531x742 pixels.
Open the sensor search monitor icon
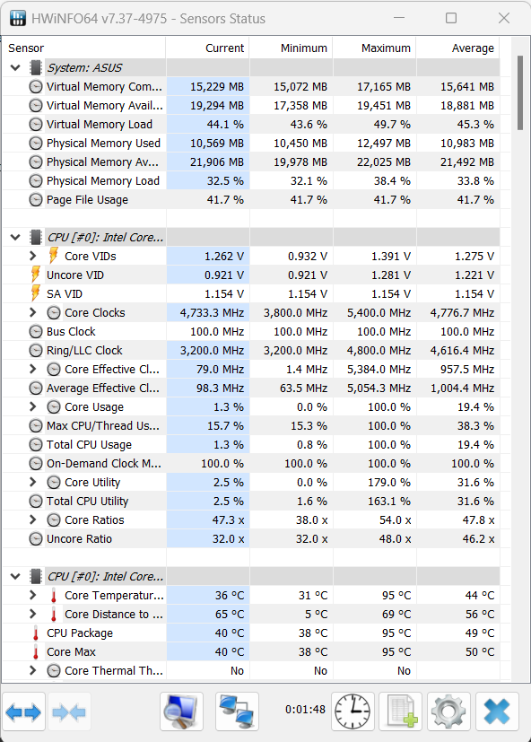[181, 711]
